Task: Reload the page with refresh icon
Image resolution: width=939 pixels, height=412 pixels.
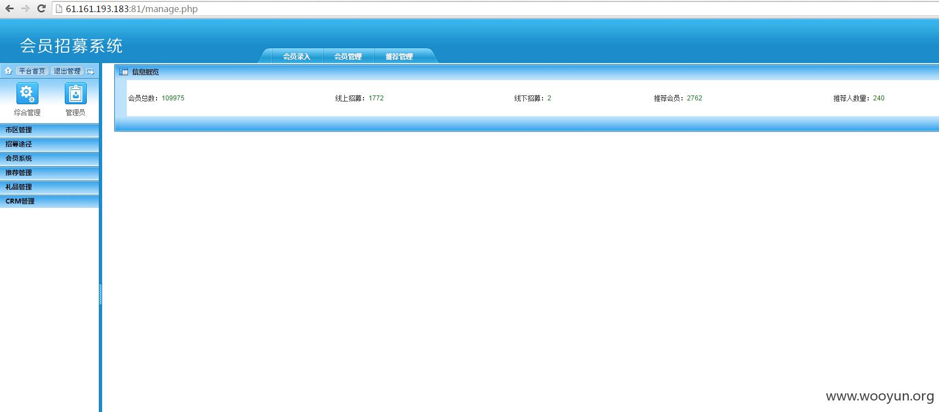Action: [x=41, y=8]
